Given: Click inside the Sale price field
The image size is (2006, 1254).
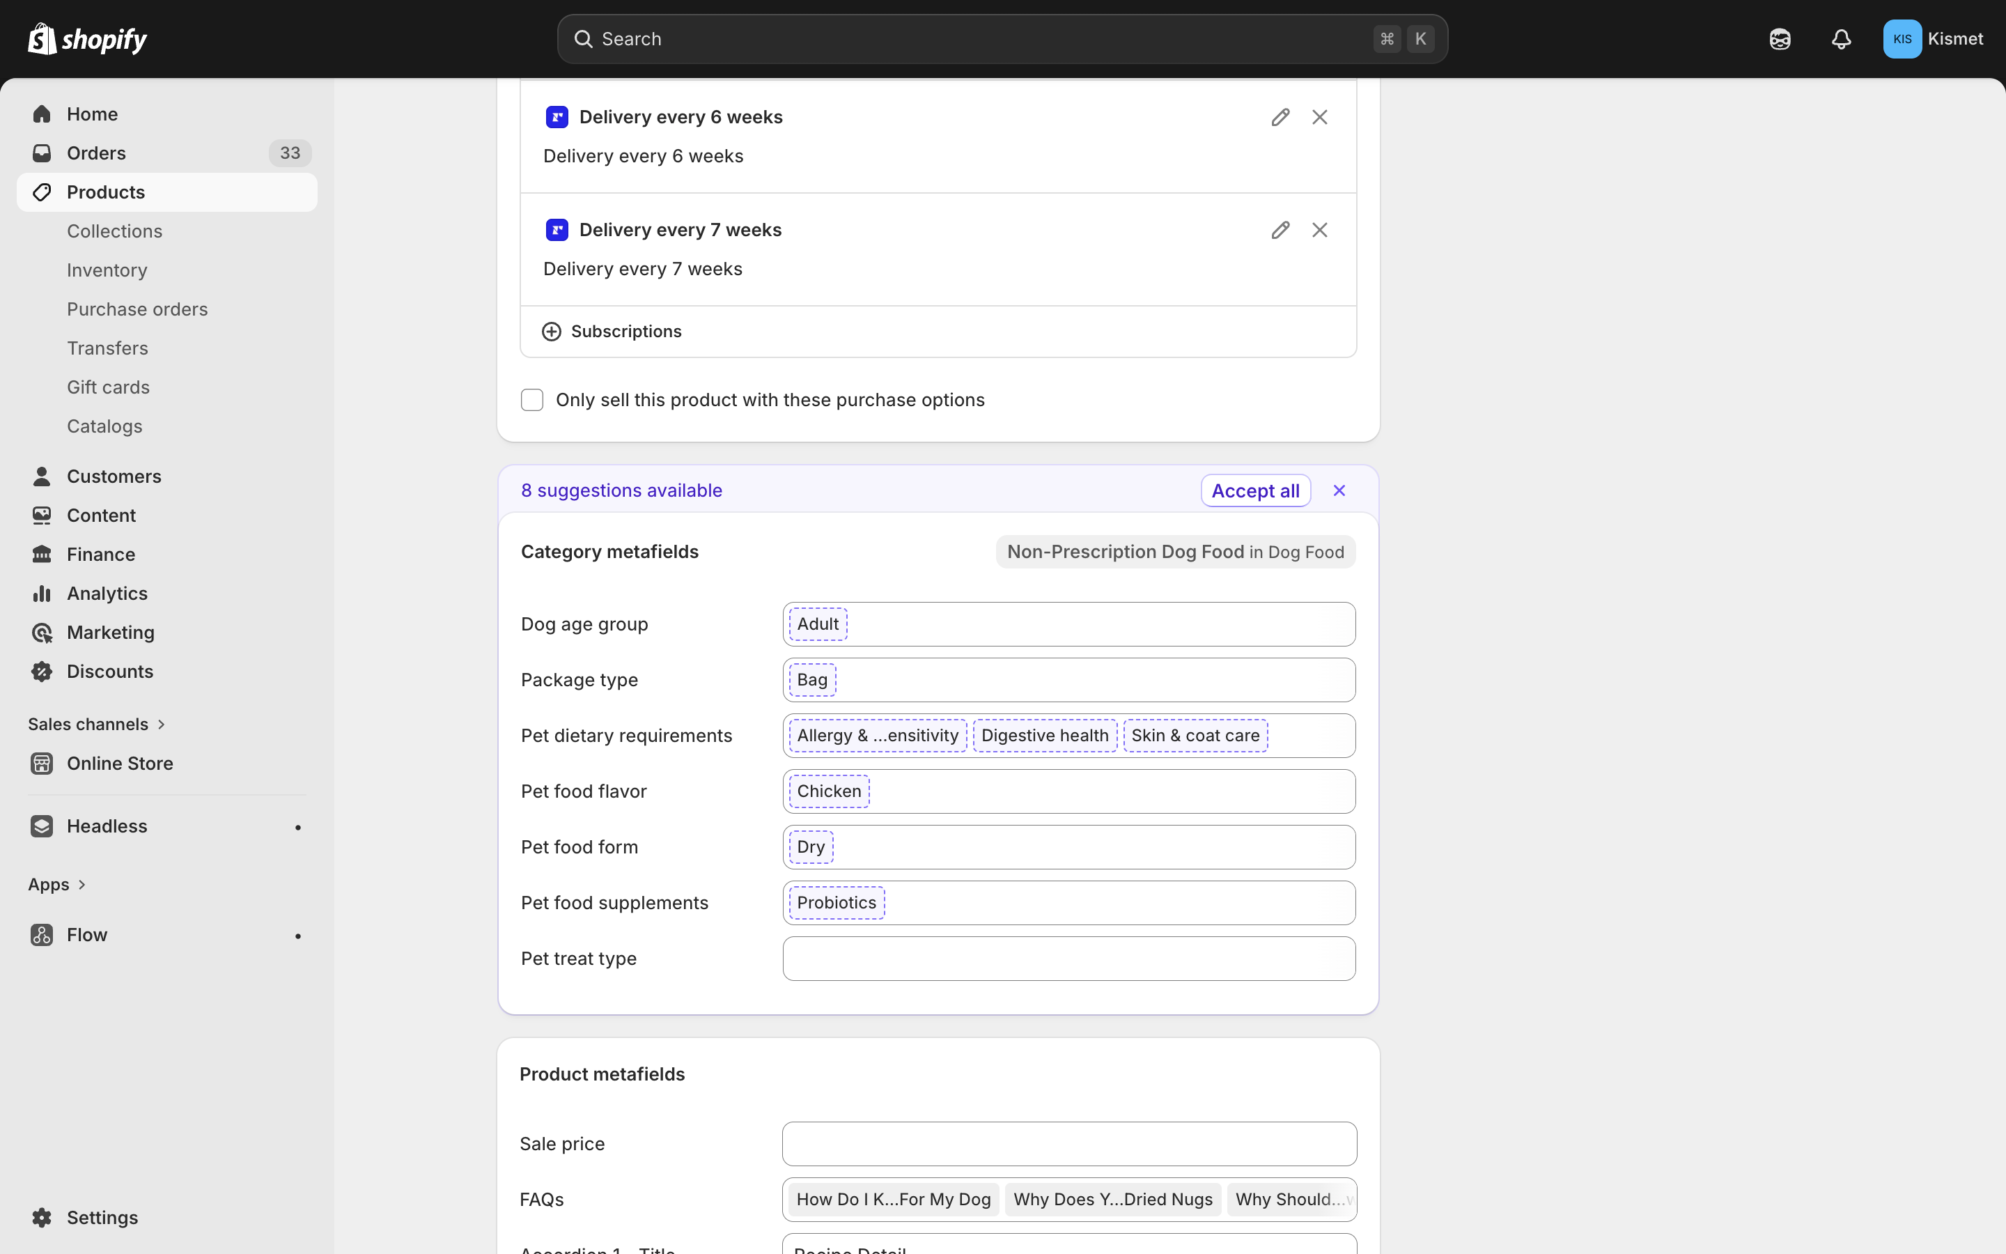Looking at the screenshot, I should tap(1067, 1143).
